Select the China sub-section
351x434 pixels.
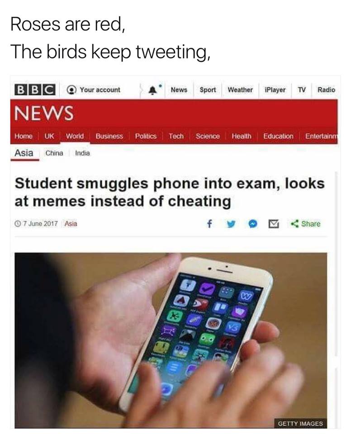pyautogui.click(x=54, y=153)
